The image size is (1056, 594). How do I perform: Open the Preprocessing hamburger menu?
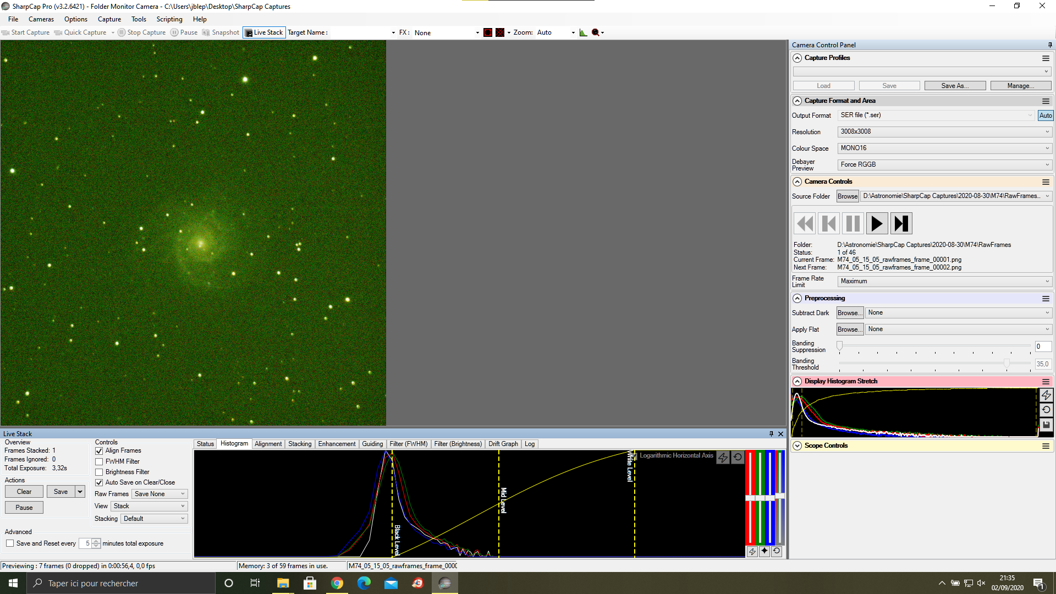[x=1046, y=299]
